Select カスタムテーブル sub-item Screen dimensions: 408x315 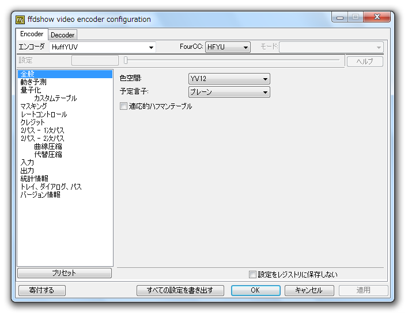click(55, 98)
